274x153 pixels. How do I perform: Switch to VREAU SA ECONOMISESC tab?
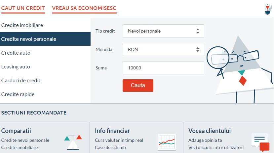(84, 8)
